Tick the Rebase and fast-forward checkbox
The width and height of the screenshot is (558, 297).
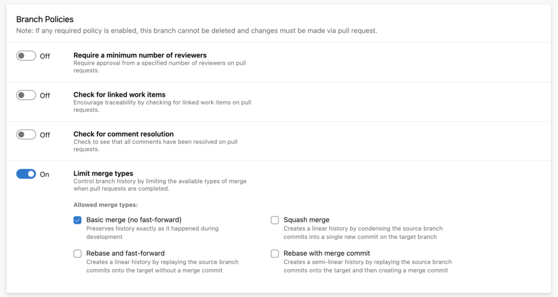pyautogui.click(x=77, y=253)
